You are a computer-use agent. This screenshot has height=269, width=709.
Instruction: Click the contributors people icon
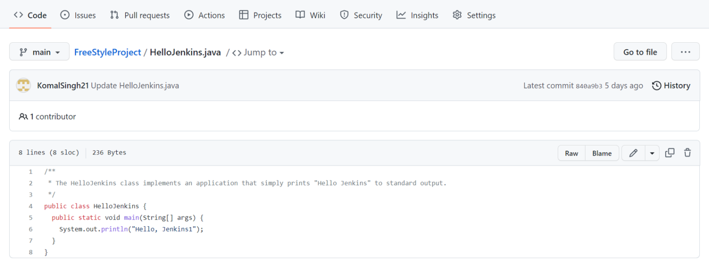tap(24, 116)
